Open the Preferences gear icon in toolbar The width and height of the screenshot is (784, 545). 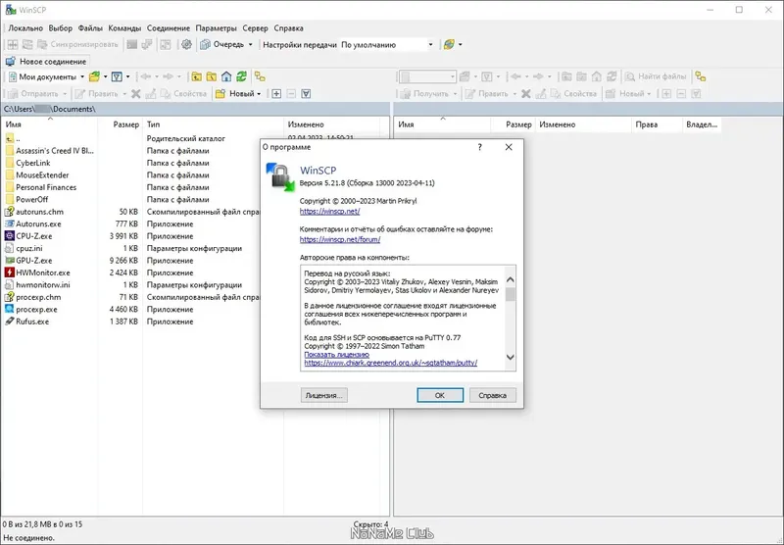(x=186, y=44)
